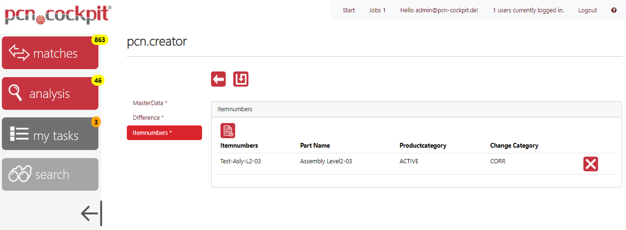Click the Hello admin@pcn-cockpit.de! user link
The image size is (626, 230).
point(439,10)
